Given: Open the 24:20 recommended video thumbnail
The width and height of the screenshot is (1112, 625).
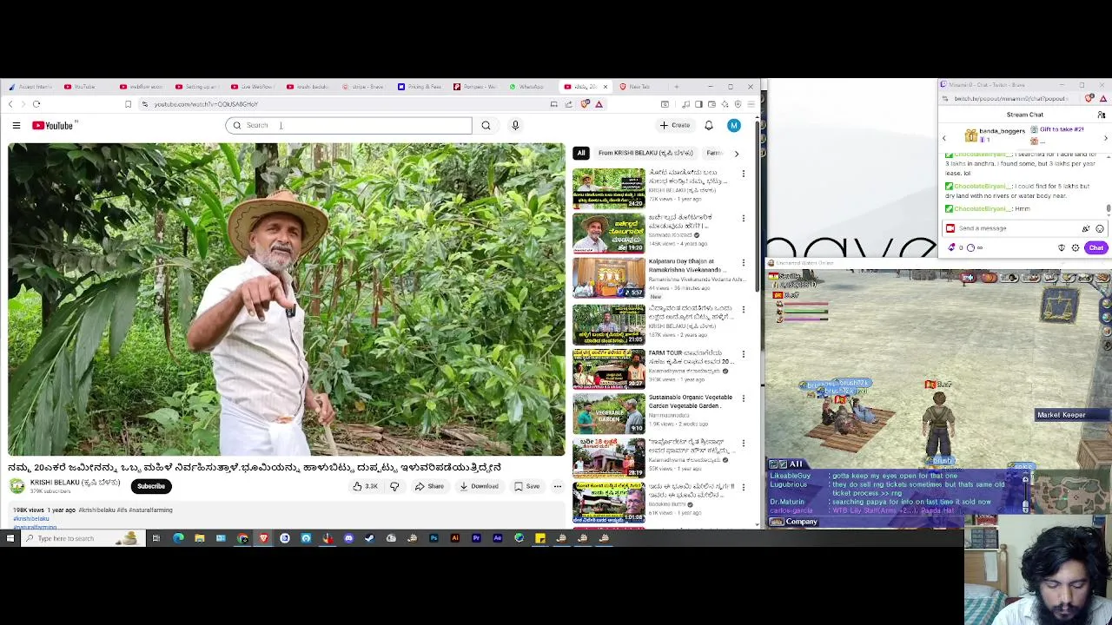Looking at the screenshot, I should [609, 188].
